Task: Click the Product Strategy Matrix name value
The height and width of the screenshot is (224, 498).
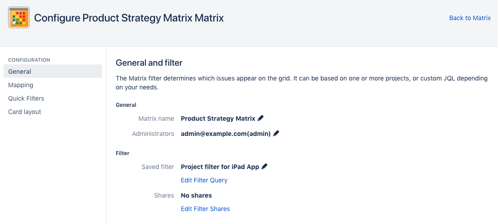Action: point(218,118)
